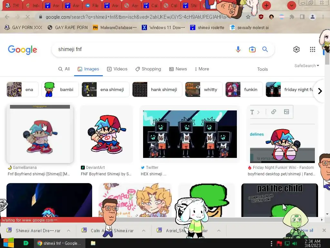Open the Chrome profile avatar icon
The height and width of the screenshot is (248, 330).
313,17
